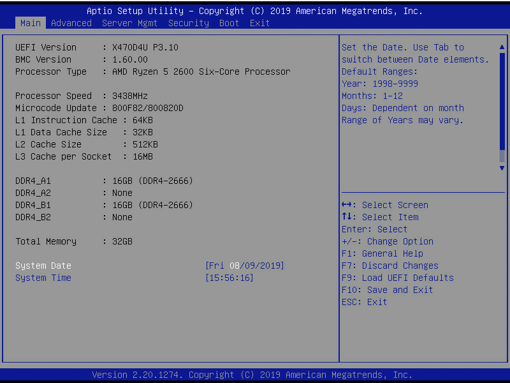This screenshot has height=383, width=510.
Task: Edit the time value 15:56:16
Action: pyautogui.click(x=229, y=278)
